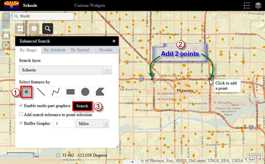Open the Enhanced Search widget icon
Screen dimensions: 265x164
[x=47, y=29]
